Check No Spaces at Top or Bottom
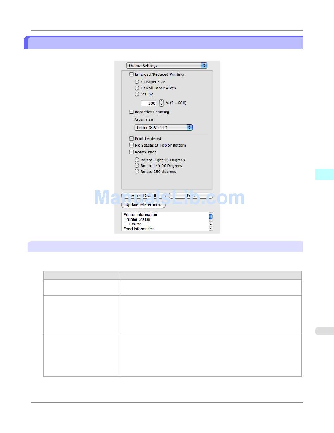Image resolution: width=334 pixels, height=433 pixels. click(x=131, y=145)
